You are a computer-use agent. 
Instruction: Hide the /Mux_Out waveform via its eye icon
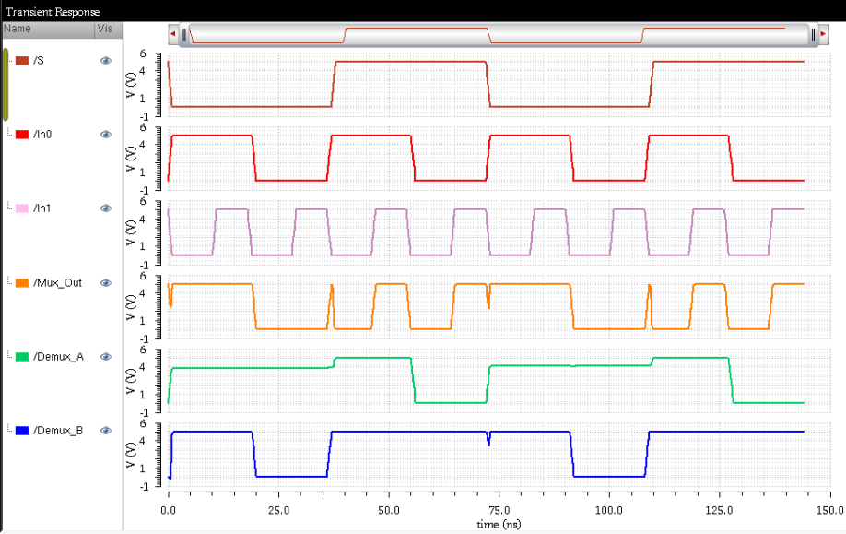pyautogui.click(x=105, y=282)
